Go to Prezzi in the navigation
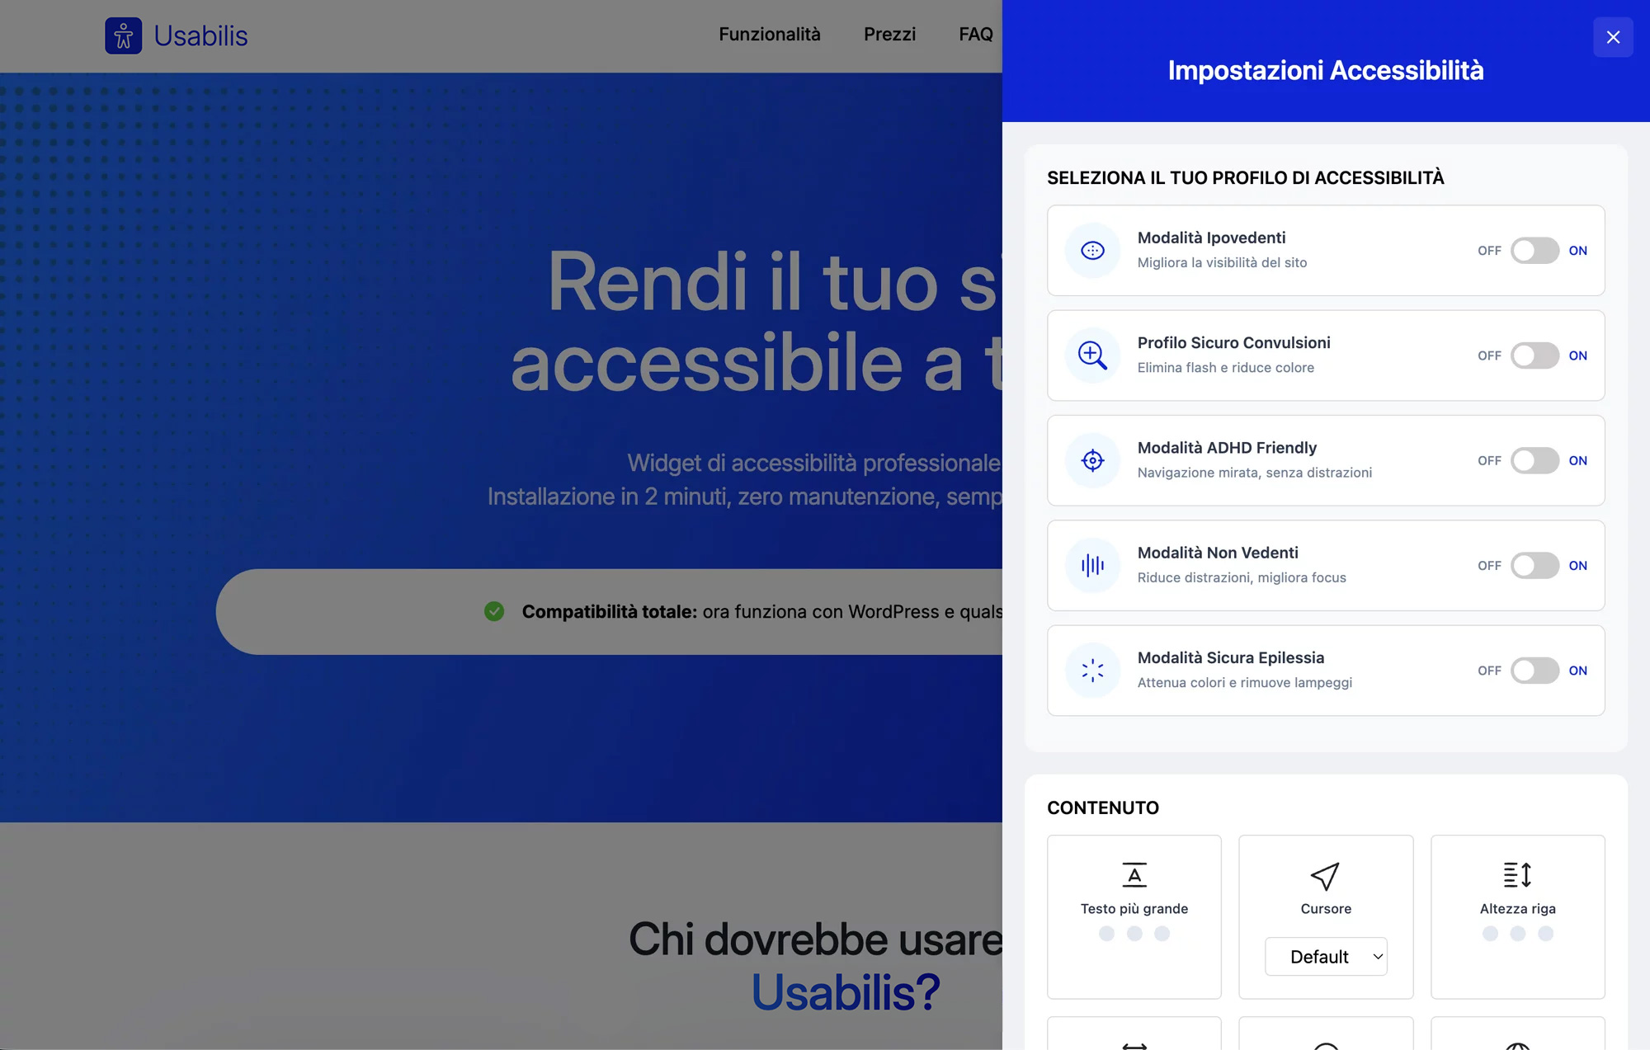The image size is (1650, 1050). pos(889,35)
